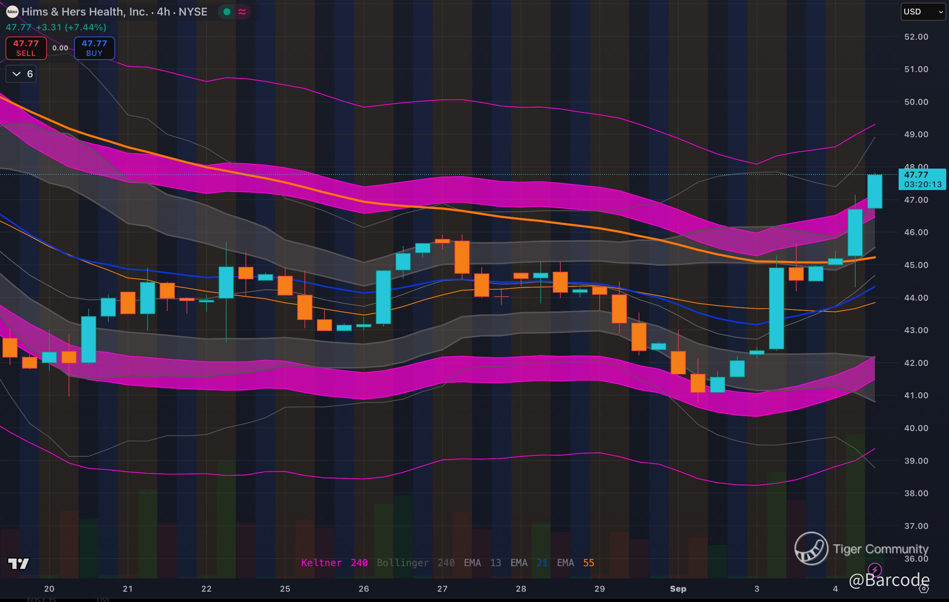Click the hims company logo icon
The height and width of the screenshot is (602, 949).
pyautogui.click(x=12, y=12)
